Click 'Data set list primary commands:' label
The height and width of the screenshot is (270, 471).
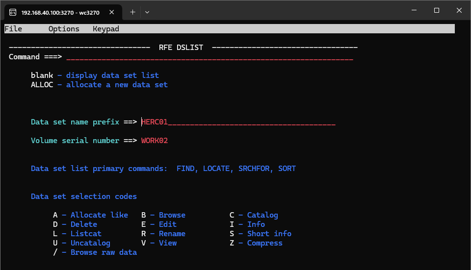(x=99, y=169)
